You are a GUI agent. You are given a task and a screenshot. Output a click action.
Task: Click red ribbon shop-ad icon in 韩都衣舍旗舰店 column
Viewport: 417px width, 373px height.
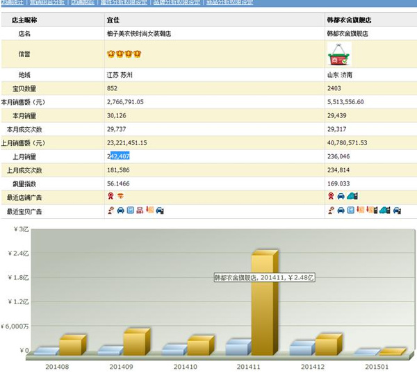[331, 196]
